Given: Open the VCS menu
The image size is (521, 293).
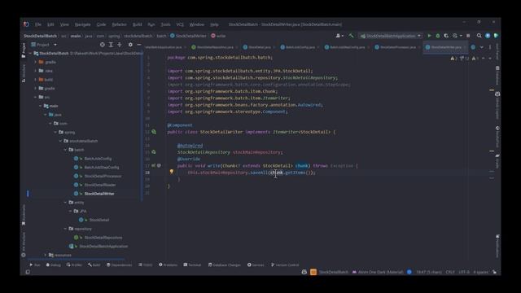Looking at the screenshot, I should pyautogui.click(x=180, y=24).
